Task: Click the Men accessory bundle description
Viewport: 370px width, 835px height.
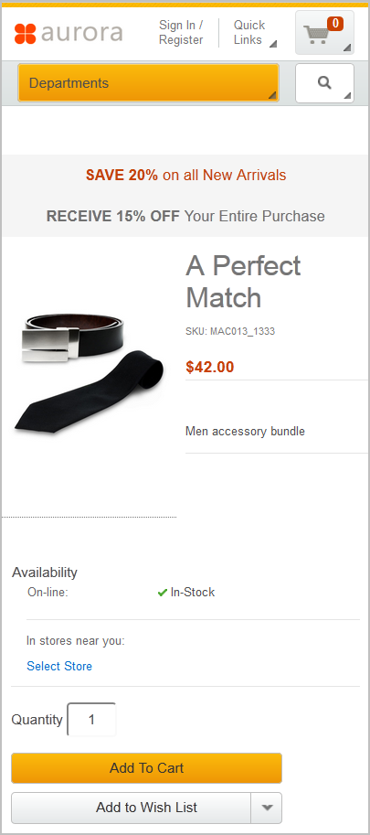Action: [x=245, y=431]
